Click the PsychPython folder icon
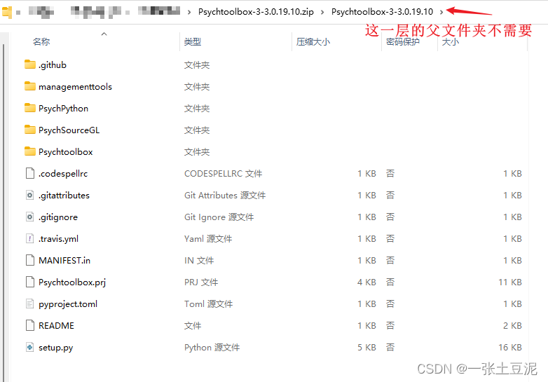The width and height of the screenshot is (548, 382). click(x=30, y=108)
